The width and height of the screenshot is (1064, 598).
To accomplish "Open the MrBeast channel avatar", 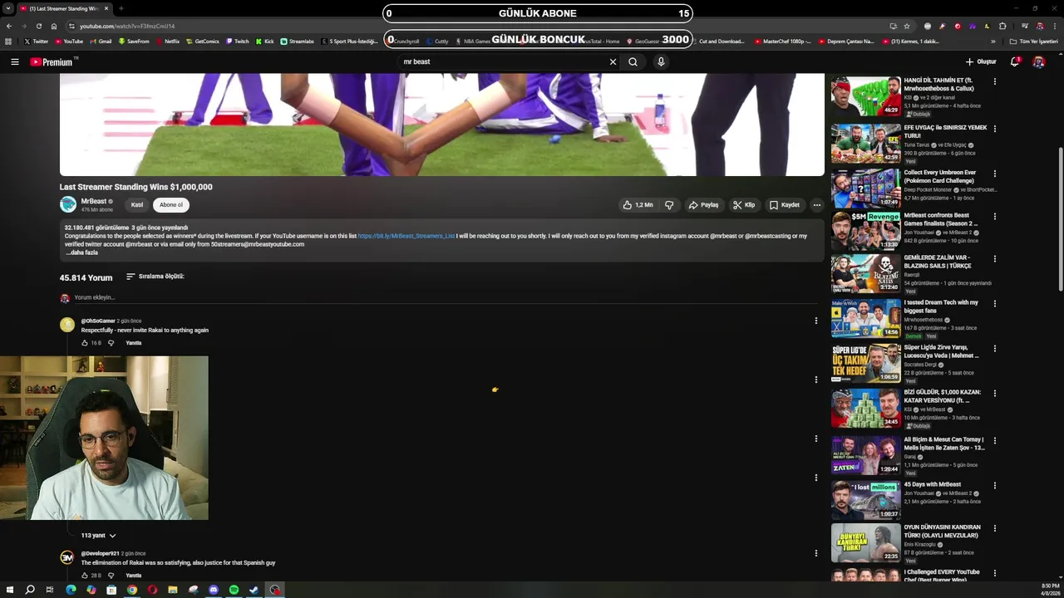I will click(67, 204).
